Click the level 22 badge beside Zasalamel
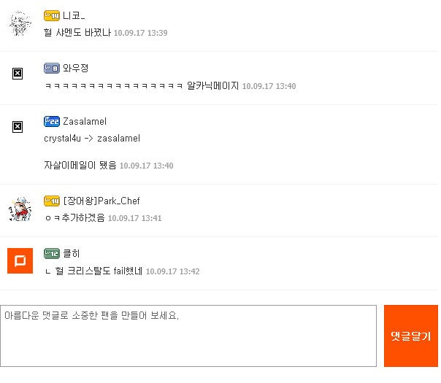This screenshot has height=383, width=441. (51, 121)
